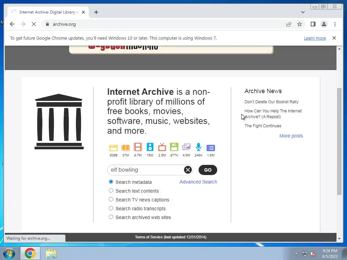Open the collections list icon (1.6M)
347x260 pixels.
pos(211,148)
